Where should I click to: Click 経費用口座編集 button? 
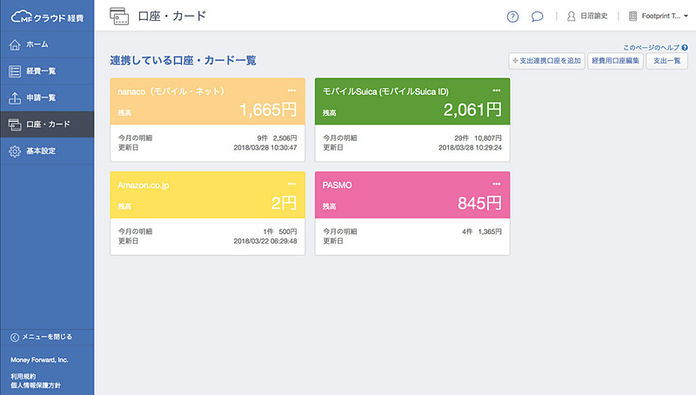point(615,61)
